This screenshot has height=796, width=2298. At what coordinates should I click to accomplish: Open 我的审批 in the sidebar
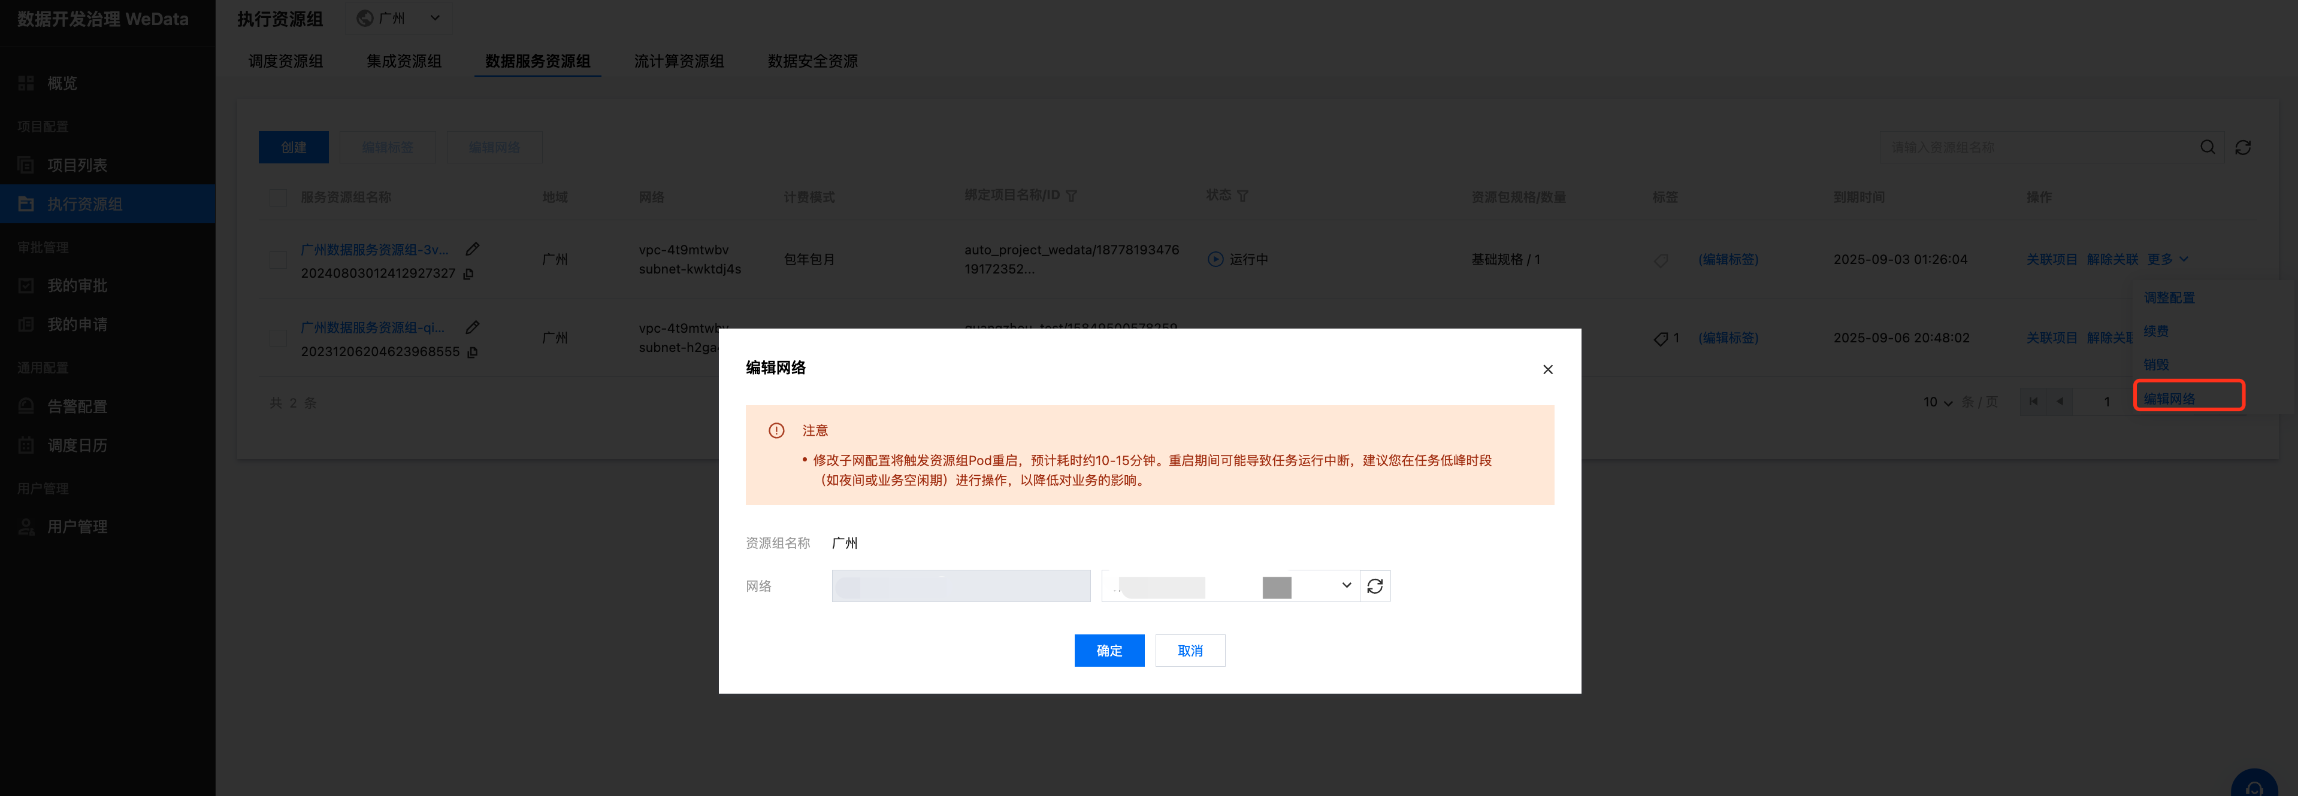tap(107, 285)
